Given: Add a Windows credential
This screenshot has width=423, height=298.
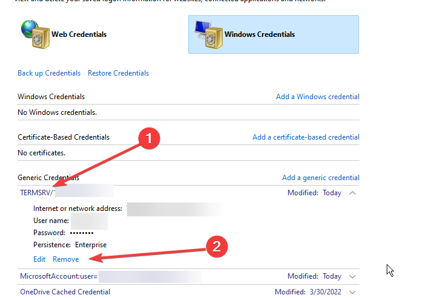Looking at the screenshot, I should coord(317,97).
